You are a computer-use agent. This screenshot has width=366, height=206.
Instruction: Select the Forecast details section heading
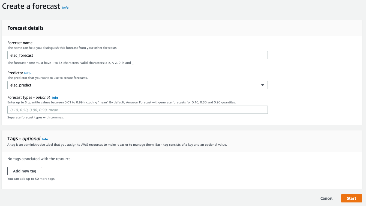coord(25,28)
